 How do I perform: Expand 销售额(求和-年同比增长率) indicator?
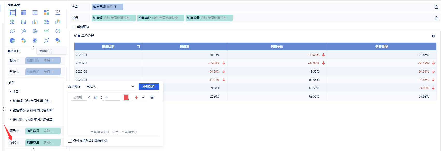click(10, 101)
